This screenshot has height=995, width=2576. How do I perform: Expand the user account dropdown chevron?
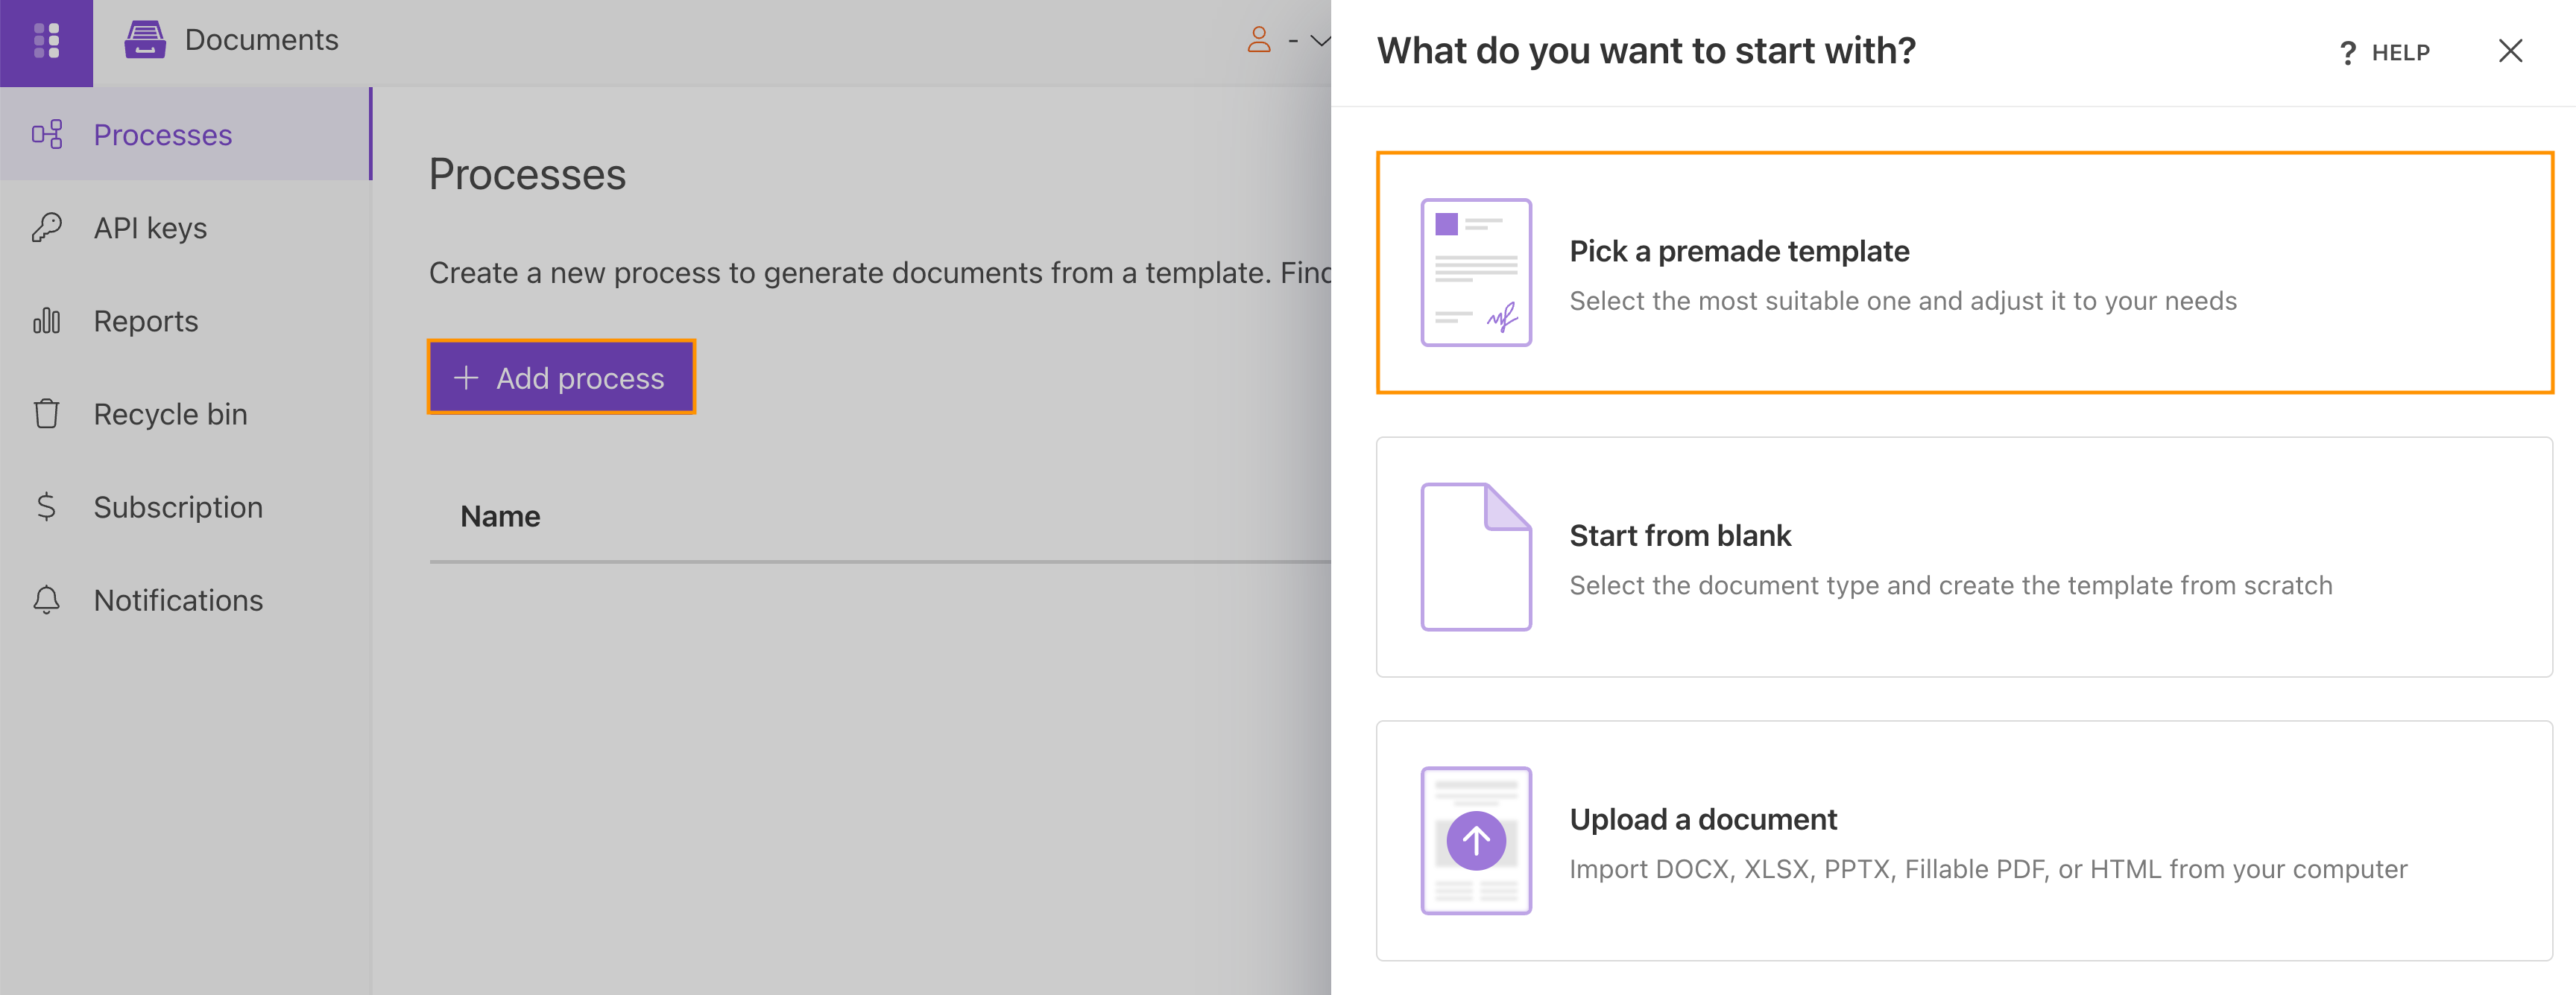pyautogui.click(x=1320, y=41)
